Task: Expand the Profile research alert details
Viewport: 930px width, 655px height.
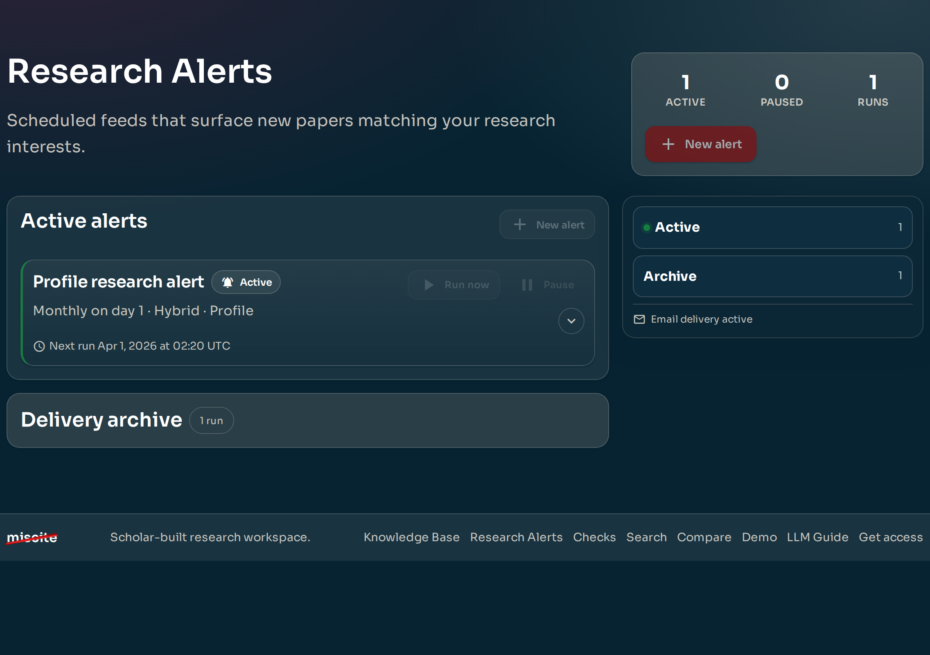Action: tap(571, 321)
